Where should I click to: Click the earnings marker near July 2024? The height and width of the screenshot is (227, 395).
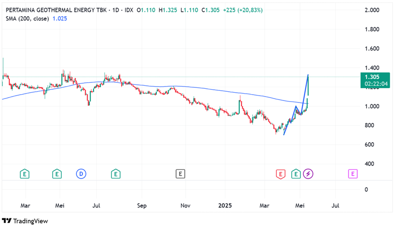116,174
